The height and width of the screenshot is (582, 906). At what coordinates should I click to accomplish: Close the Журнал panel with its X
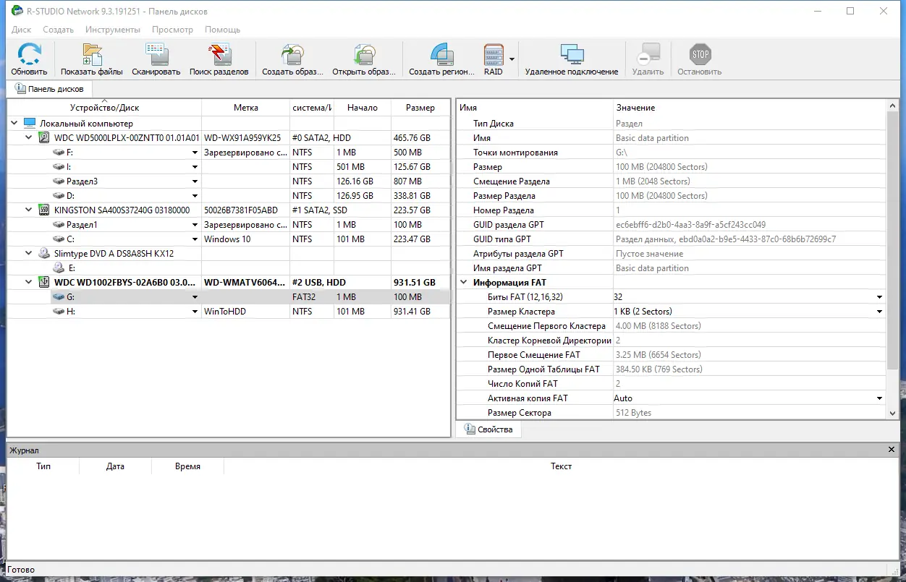pyautogui.click(x=891, y=449)
